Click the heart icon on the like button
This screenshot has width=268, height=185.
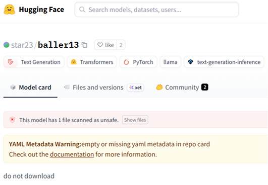[100, 45]
